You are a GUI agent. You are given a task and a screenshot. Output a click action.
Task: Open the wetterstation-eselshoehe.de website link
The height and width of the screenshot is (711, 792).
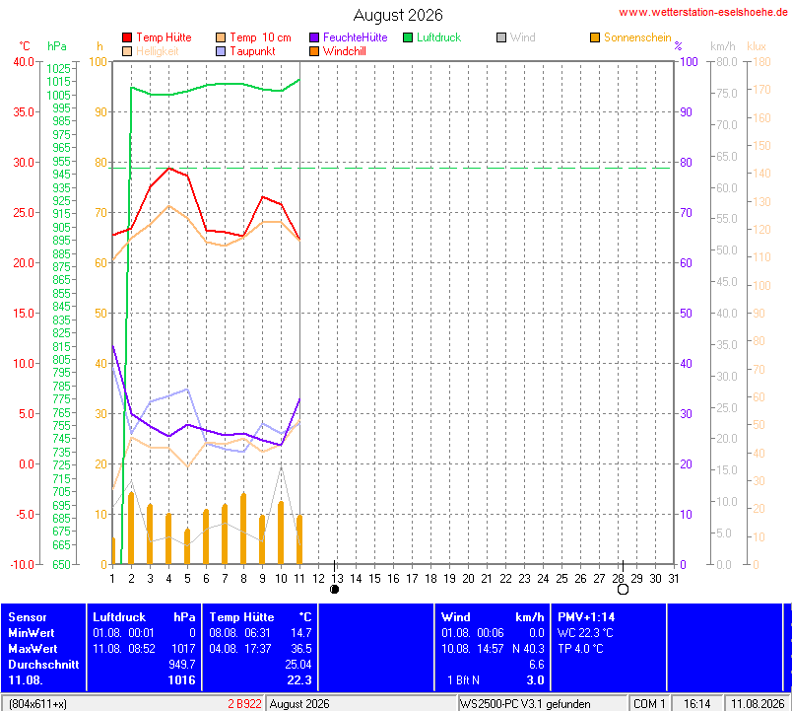(x=702, y=12)
